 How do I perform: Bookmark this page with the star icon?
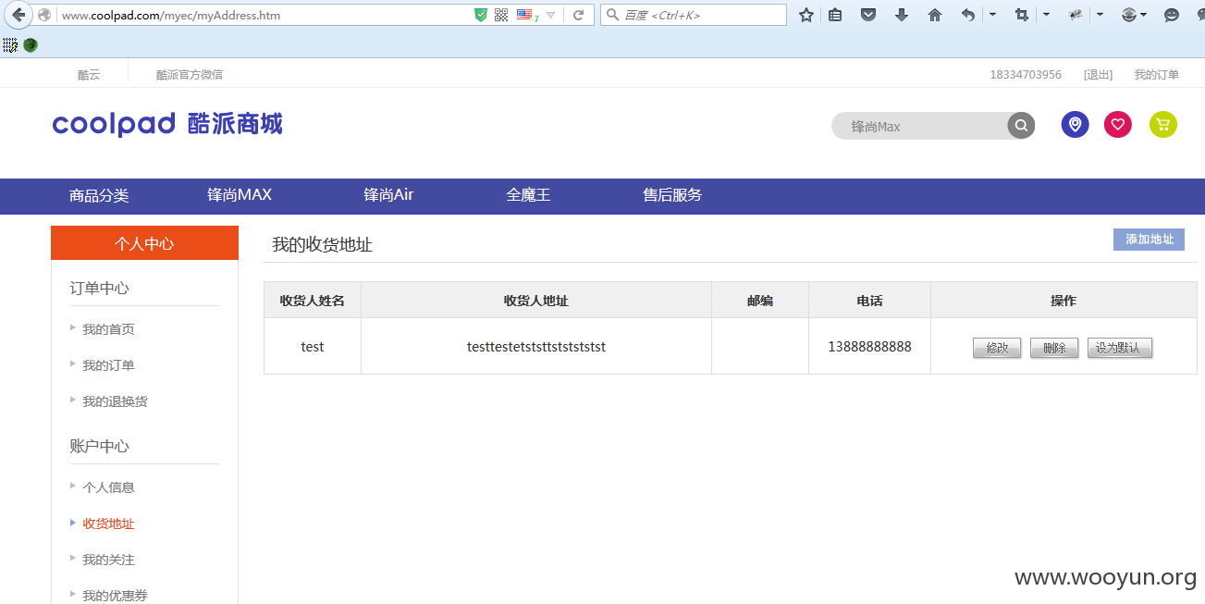click(x=806, y=15)
